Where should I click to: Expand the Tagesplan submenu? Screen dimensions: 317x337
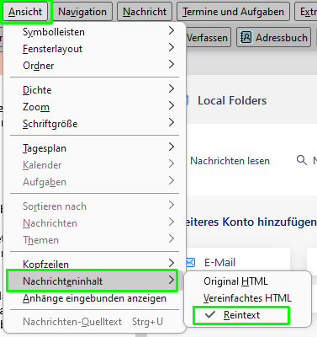pyautogui.click(x=94, y=148)
